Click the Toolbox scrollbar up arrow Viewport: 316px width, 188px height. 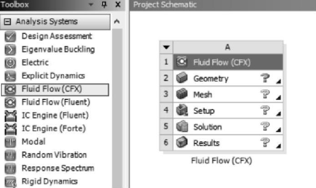pos(117,21)
